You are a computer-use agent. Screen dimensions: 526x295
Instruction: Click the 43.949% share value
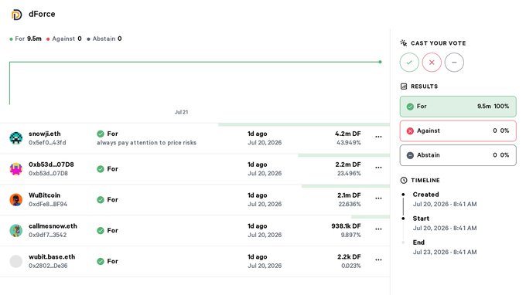[x=349, y=143]
